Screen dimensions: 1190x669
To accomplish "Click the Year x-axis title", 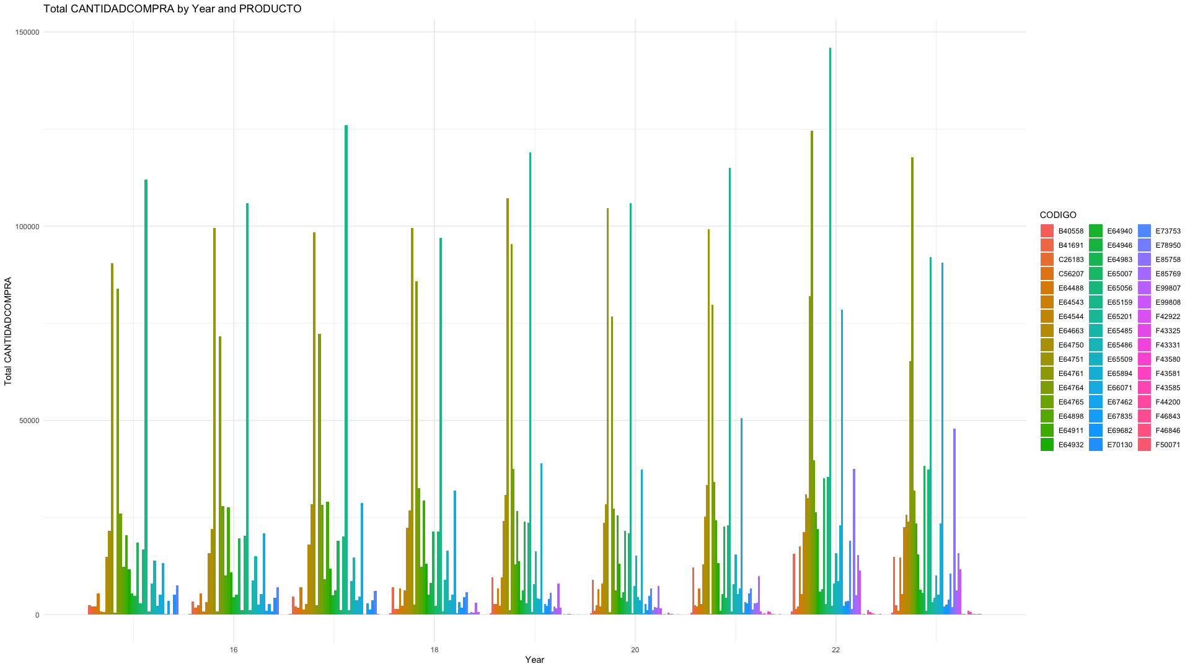I will coord(534,660).
